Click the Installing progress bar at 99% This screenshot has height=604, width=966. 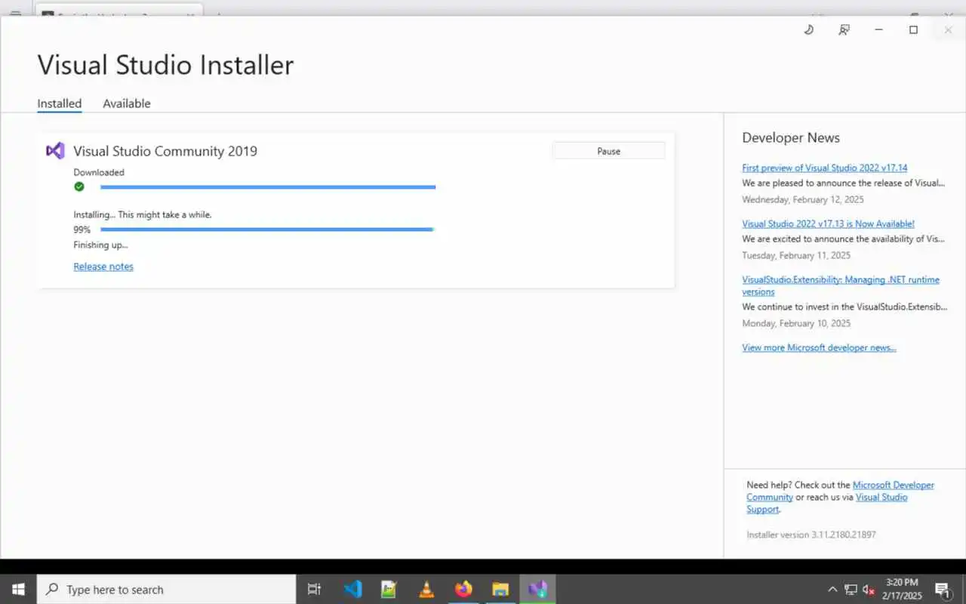[267, 230]
